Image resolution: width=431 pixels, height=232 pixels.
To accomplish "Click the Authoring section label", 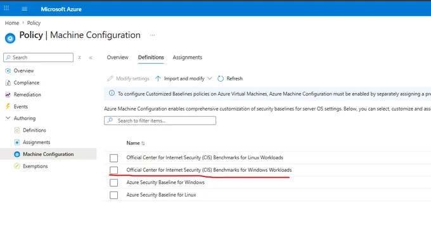I will [x=25, y=118].
